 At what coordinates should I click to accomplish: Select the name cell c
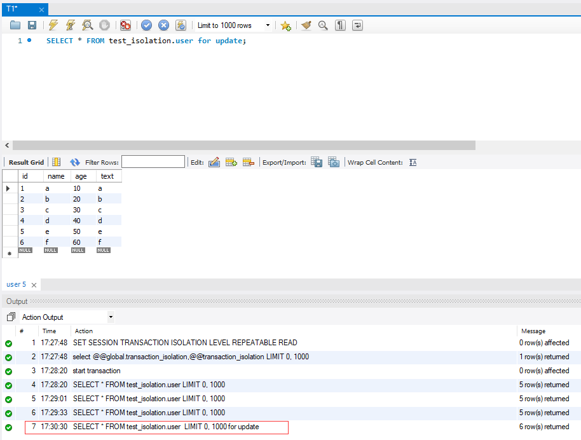pos(57,210)
